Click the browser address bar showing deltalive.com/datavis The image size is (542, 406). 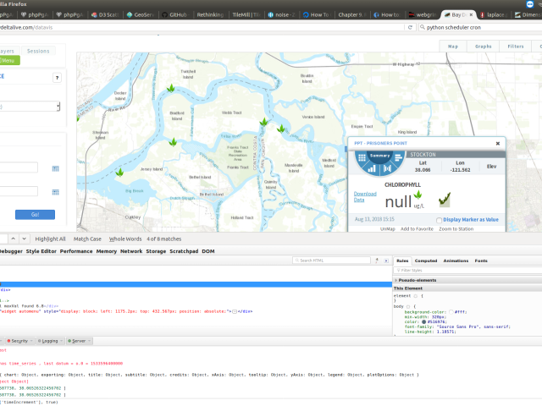[202, 27]
